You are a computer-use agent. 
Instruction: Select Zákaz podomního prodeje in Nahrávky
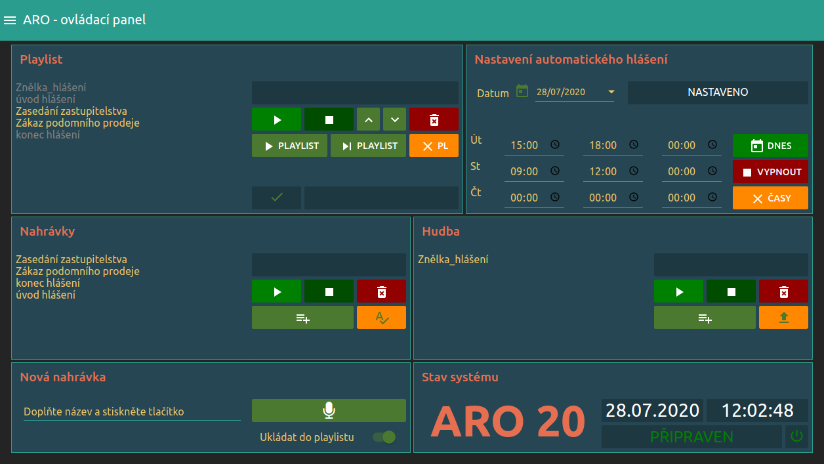tap(77, 271)
